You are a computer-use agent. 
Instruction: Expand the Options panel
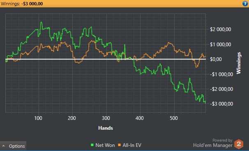(x=13, y=146)
